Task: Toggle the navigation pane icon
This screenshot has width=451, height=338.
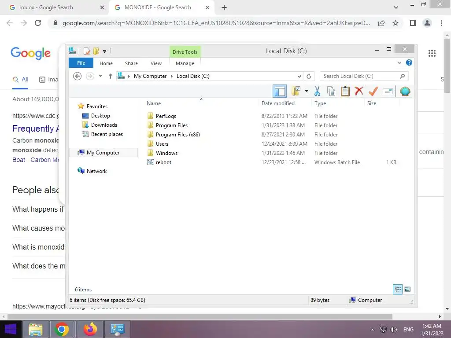Action: 280,92
